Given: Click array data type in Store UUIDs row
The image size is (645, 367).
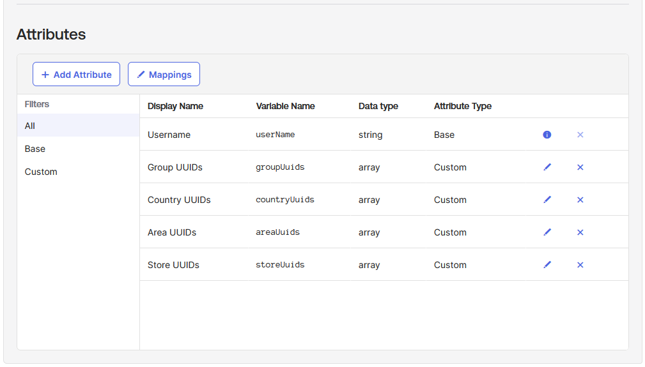Looking at the screenshot, I should click(369, 265).
